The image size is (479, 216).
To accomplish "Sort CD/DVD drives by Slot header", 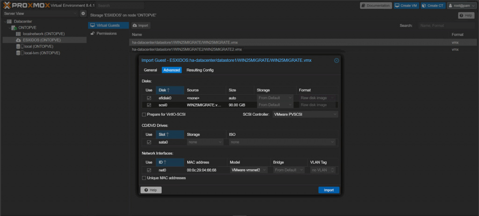I will [170, 134].
